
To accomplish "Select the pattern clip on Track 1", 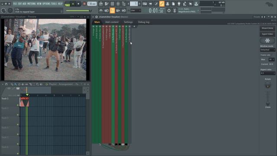I will (24, 102).
